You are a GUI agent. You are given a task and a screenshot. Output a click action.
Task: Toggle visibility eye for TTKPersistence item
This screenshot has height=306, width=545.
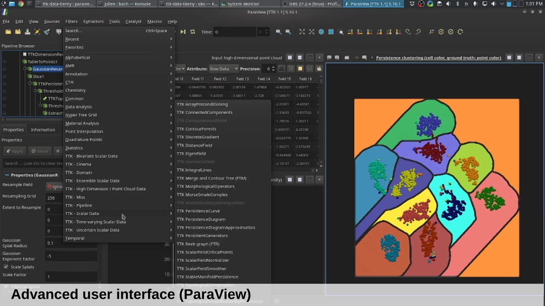point(5,84)
